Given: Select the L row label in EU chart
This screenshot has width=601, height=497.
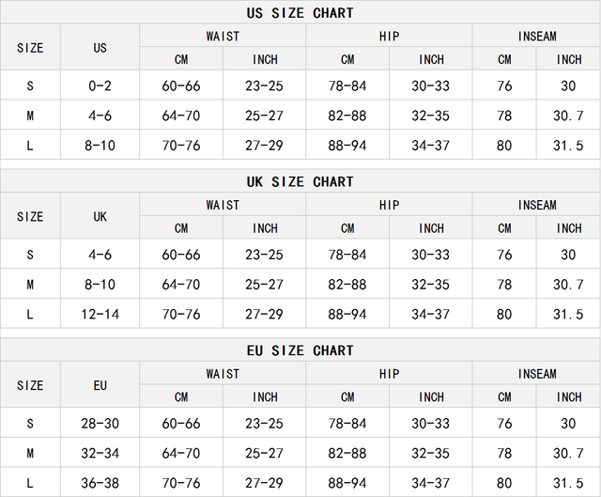Looking at the screenshot, I should 30,483.
